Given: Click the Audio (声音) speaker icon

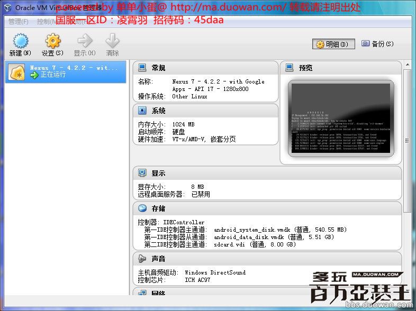Looking at the screenshot, I should point(142,259).
